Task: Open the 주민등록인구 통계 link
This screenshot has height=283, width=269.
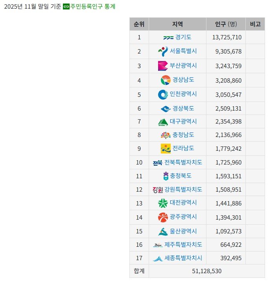Action: tap(93, 7)
